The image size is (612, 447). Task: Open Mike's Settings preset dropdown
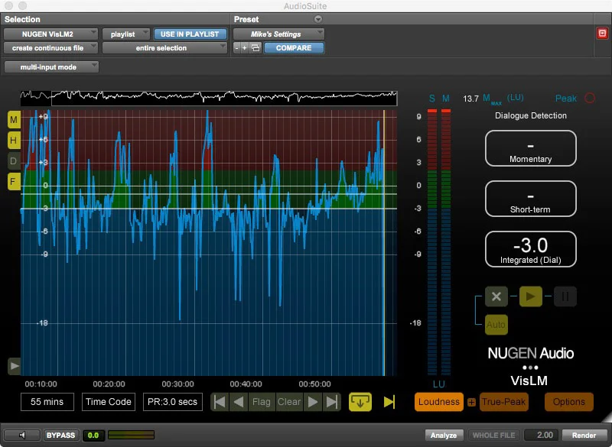pos(278,34)
